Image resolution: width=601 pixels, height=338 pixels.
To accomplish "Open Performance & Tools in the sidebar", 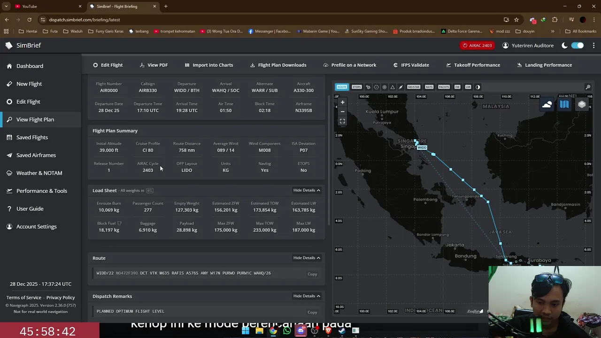I will click(42, 191).
